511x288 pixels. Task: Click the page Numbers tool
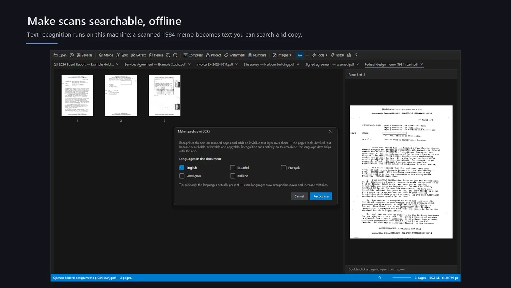click(x=257, y=55)
